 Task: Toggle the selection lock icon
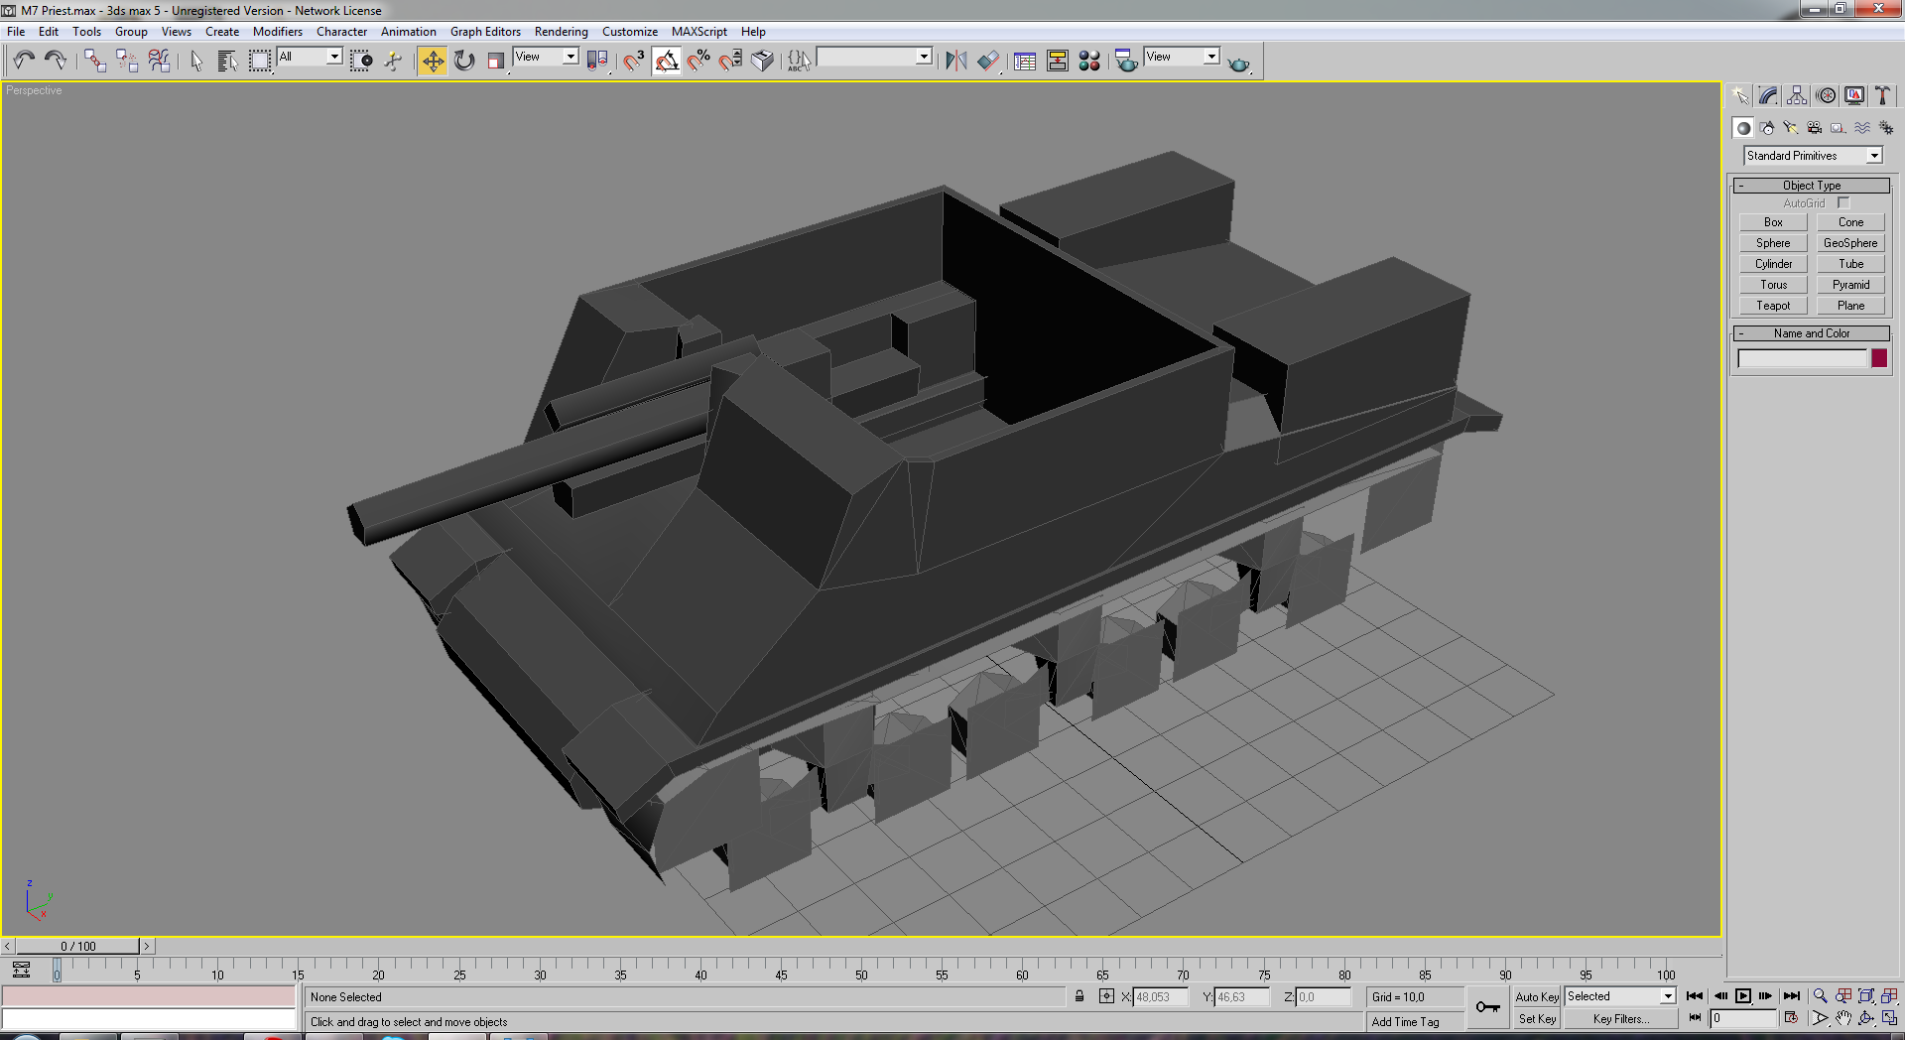(1079, 996)
